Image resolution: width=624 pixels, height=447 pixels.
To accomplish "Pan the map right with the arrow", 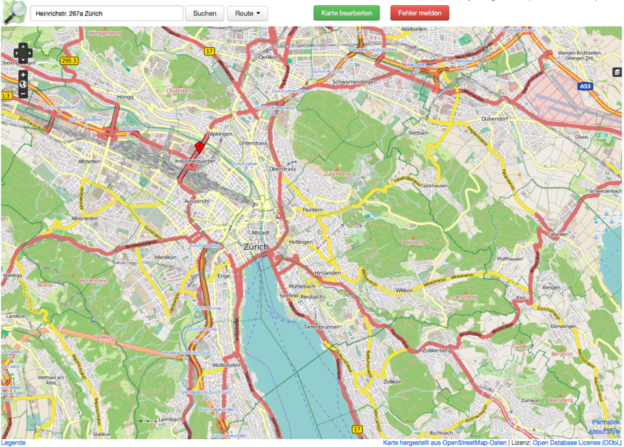I will [29, 54].
